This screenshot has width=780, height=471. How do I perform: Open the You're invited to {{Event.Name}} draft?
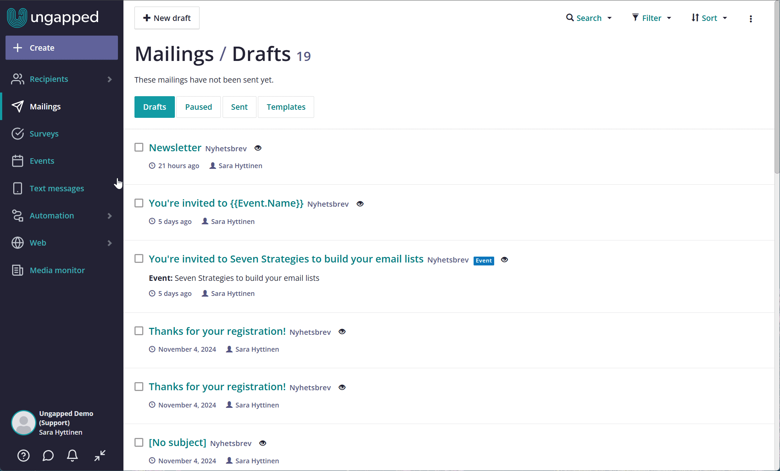coord(226,203)
